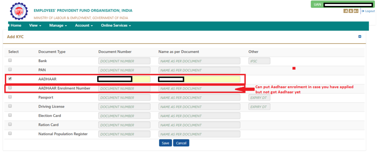
Task: Open the Online Services dropdown menu
Action: click(116, 25)
